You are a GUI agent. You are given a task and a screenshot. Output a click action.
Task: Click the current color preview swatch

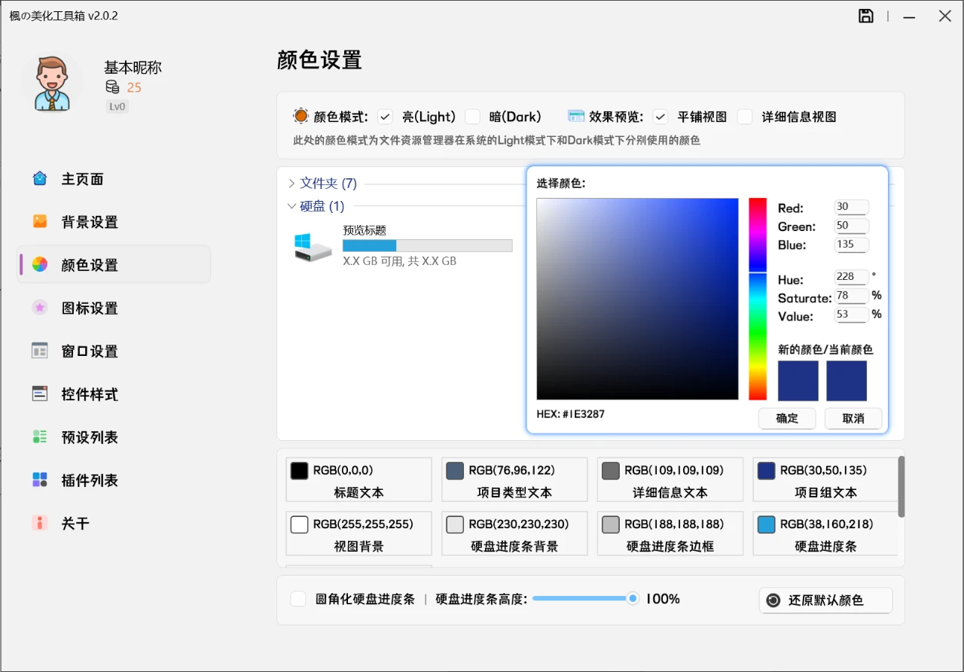[847, 381]
